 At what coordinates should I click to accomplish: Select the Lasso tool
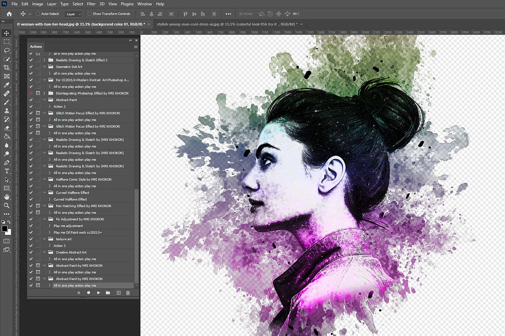pos(7,50)
